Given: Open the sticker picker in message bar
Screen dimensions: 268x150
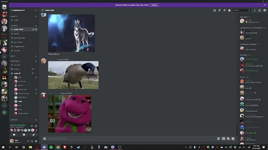Looking at the screenshot, I should (228, 138).
